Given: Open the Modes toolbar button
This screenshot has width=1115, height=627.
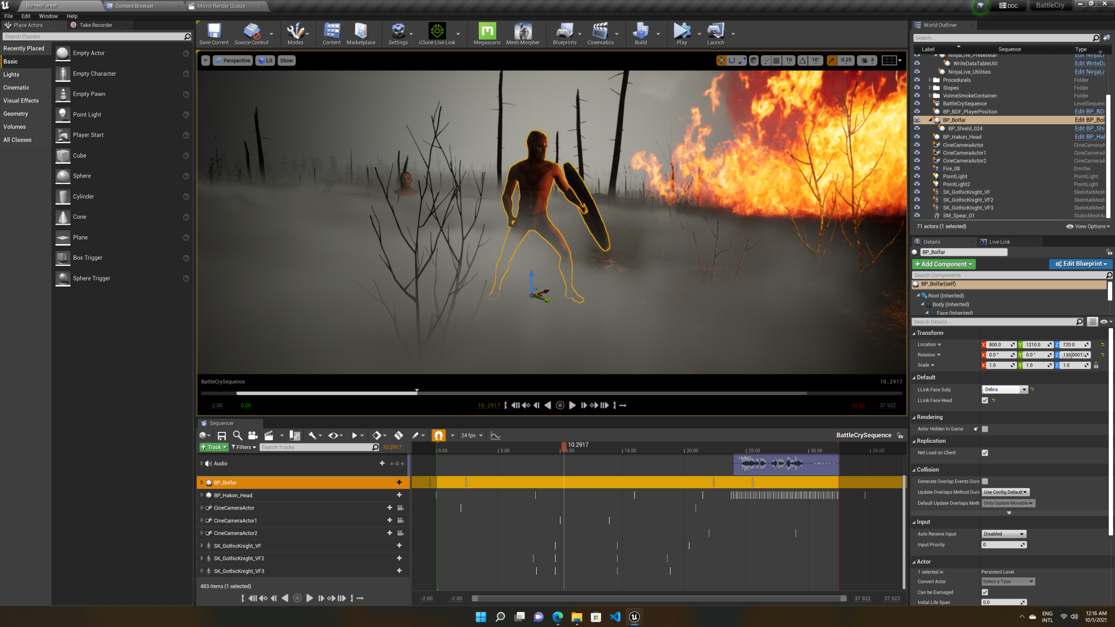Looking at the screenshot, I should (x=295, y=34).
